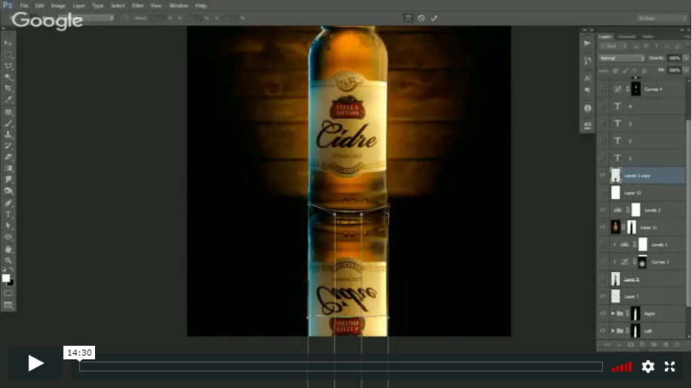This screenshot has width=692, height=388.
Task: Show the Curves 4 layer
Action: pyautogui.click(x=603, y=89)
